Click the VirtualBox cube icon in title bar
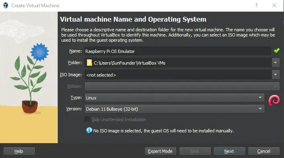Screen dimensions: 284x158 (x=6, y=6)
